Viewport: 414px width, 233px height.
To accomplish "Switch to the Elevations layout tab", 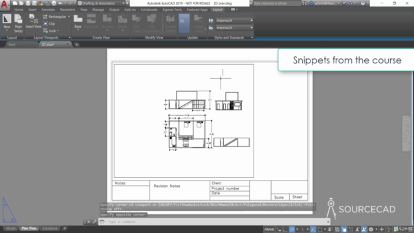I will 50,228.
